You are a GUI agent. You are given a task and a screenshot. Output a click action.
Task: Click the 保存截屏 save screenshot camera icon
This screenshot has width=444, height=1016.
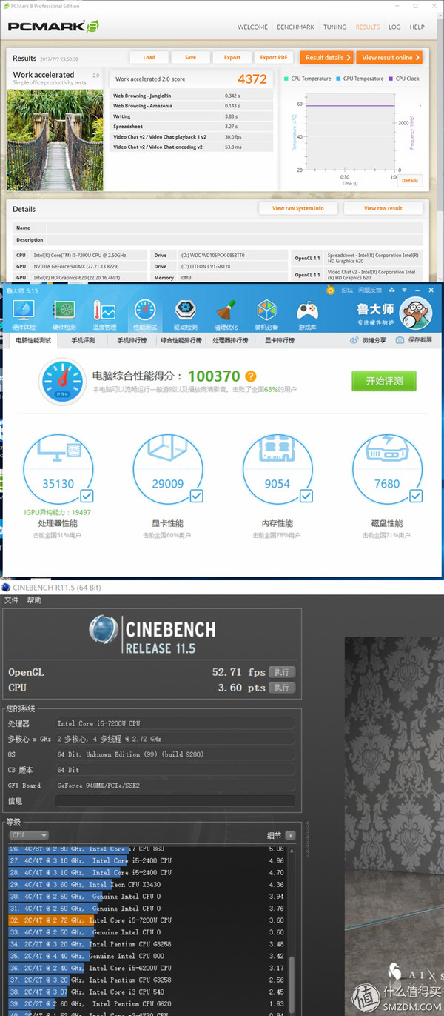pyautogui.click(x=414, y=340)
